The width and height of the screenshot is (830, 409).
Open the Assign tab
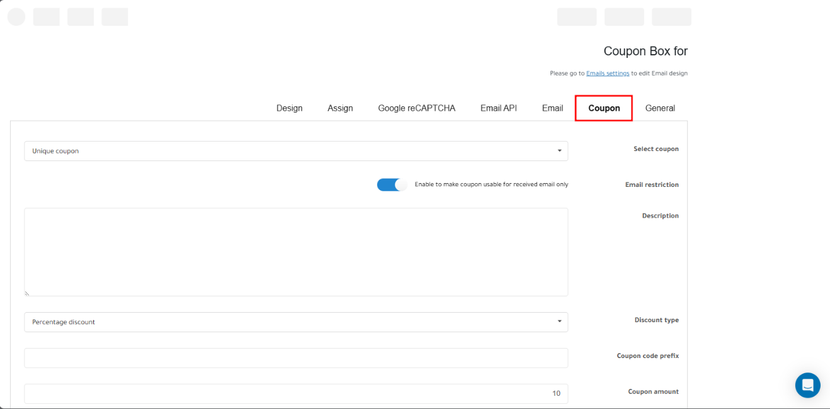pos(340,108)
